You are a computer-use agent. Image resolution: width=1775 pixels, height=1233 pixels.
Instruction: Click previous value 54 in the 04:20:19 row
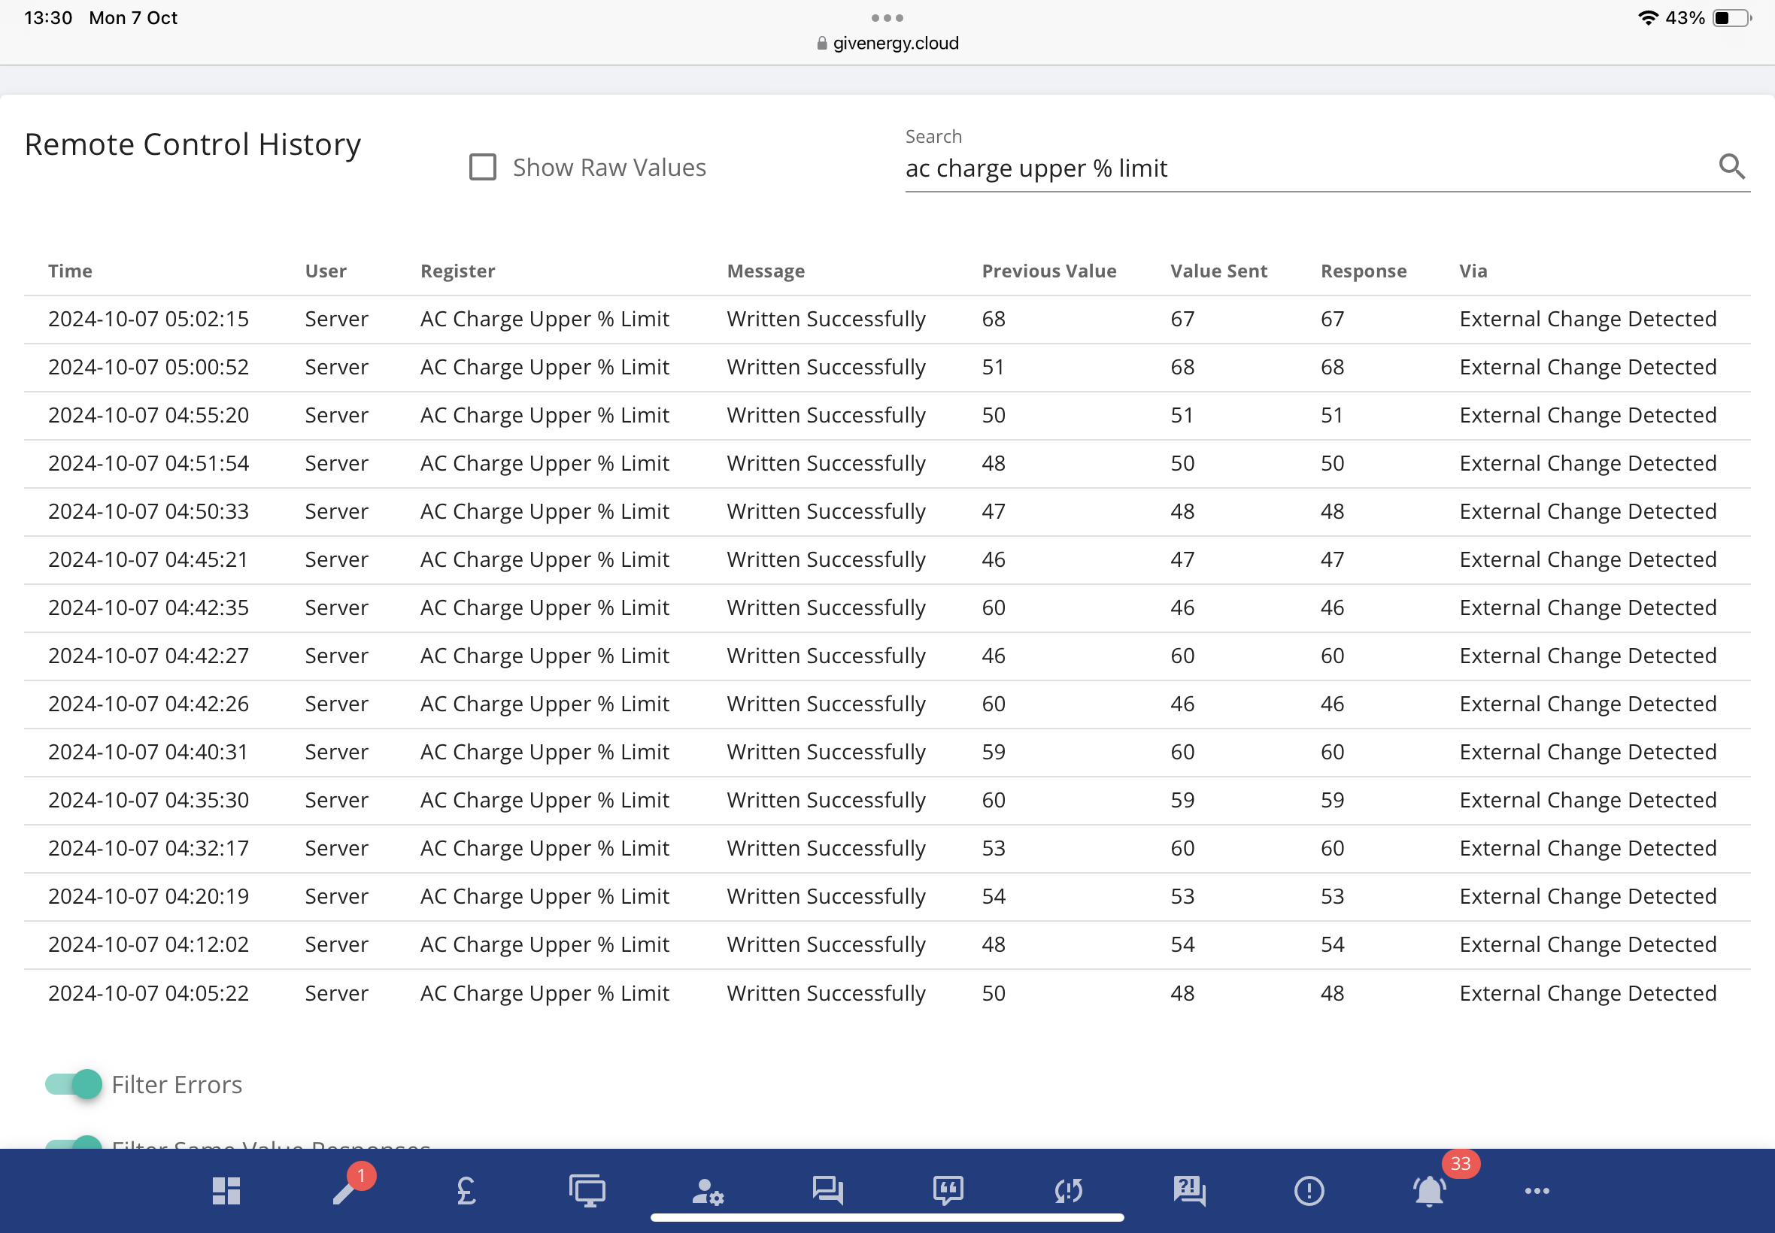point(994,896)
